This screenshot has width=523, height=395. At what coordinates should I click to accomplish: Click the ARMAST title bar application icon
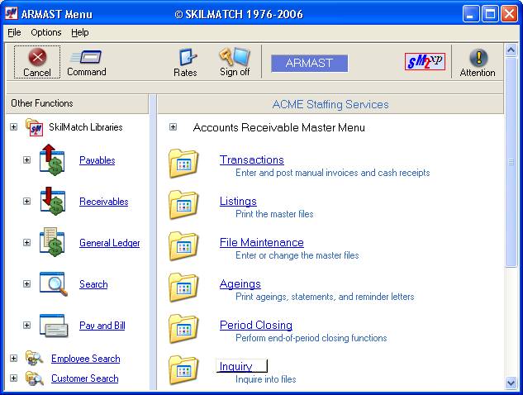(x=11, y=14)
